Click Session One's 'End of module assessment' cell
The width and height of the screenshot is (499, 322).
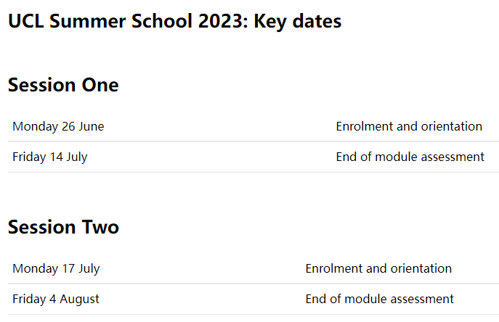(410, 157)
